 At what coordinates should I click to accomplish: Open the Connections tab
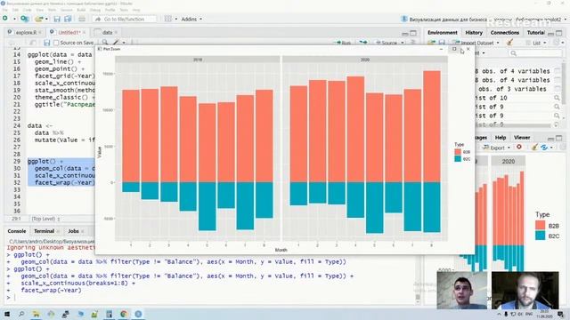point(505,33)
